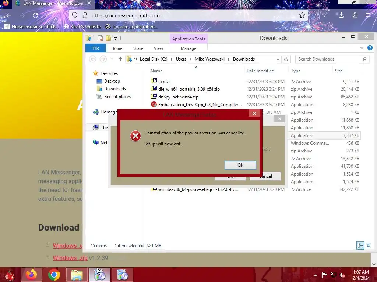The image size is (377, 282).
Task: Click muted volume icon in system tray
Action: click(x=342, y=275)
